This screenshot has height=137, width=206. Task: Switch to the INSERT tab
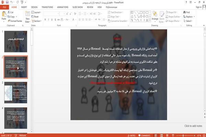[x=24, y=7]
